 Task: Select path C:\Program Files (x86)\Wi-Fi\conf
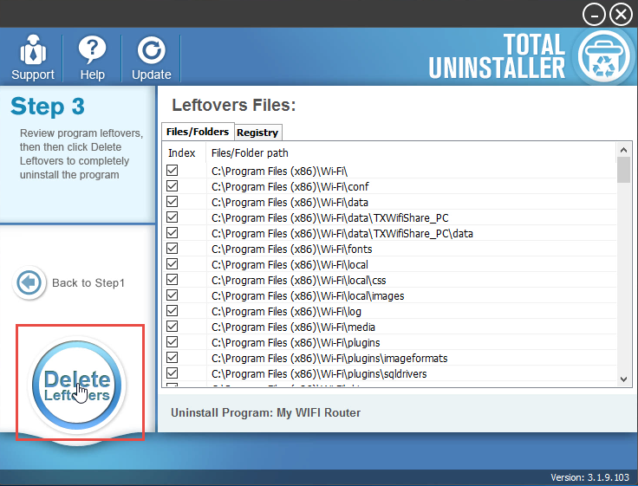pos(290,186)
